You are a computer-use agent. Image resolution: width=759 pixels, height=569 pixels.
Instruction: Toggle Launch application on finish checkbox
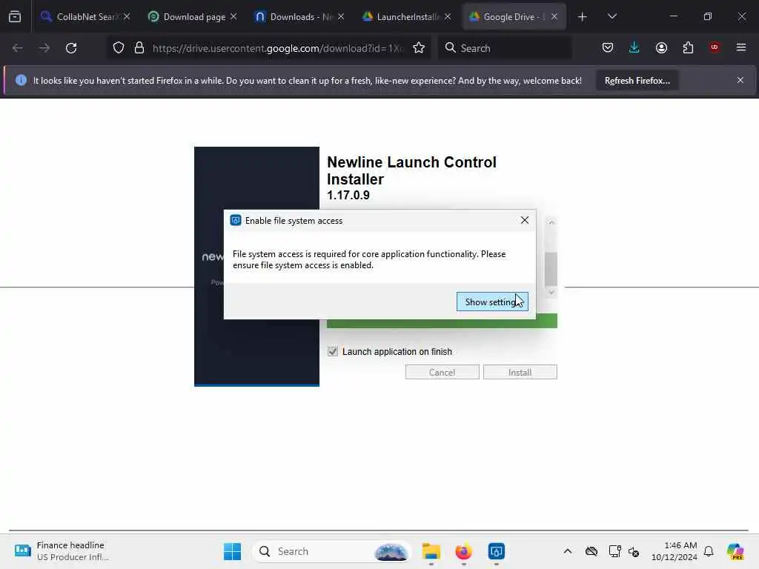point(333,352)
